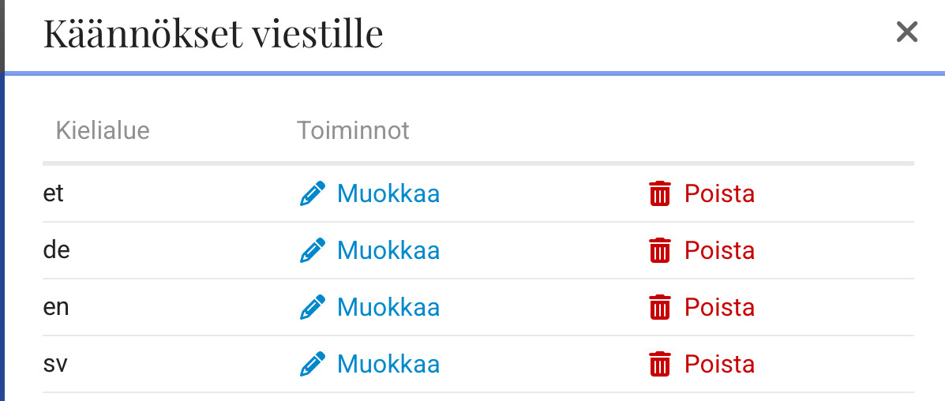Hit the pencil icon for the sv translation
The width and height of the screenshot is (945, 401).
coord(313,364)
